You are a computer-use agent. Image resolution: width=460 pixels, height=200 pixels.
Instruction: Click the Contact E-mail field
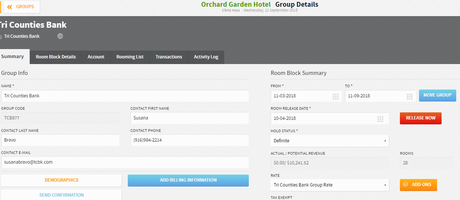click(125, 162)
